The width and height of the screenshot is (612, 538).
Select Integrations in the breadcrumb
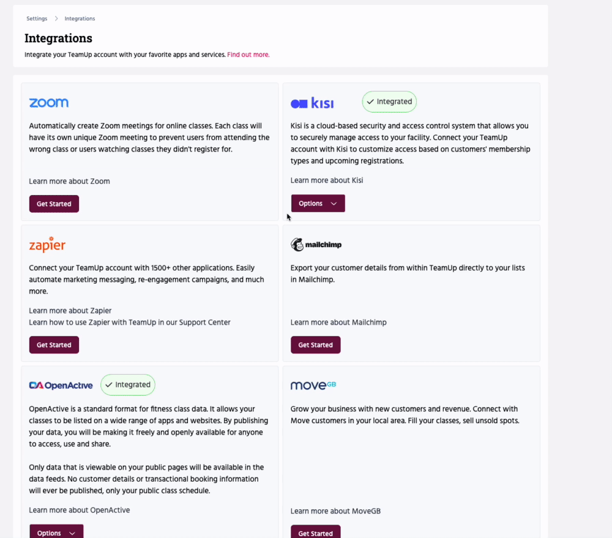(80, 19)
